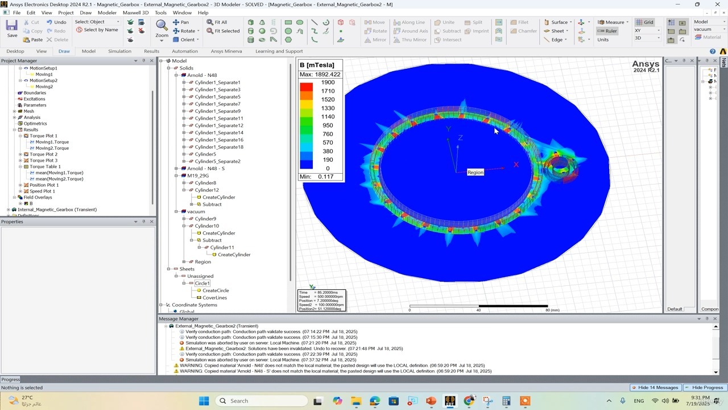Switch to the Automation tab
728x410 pixels.
point(185,51)
